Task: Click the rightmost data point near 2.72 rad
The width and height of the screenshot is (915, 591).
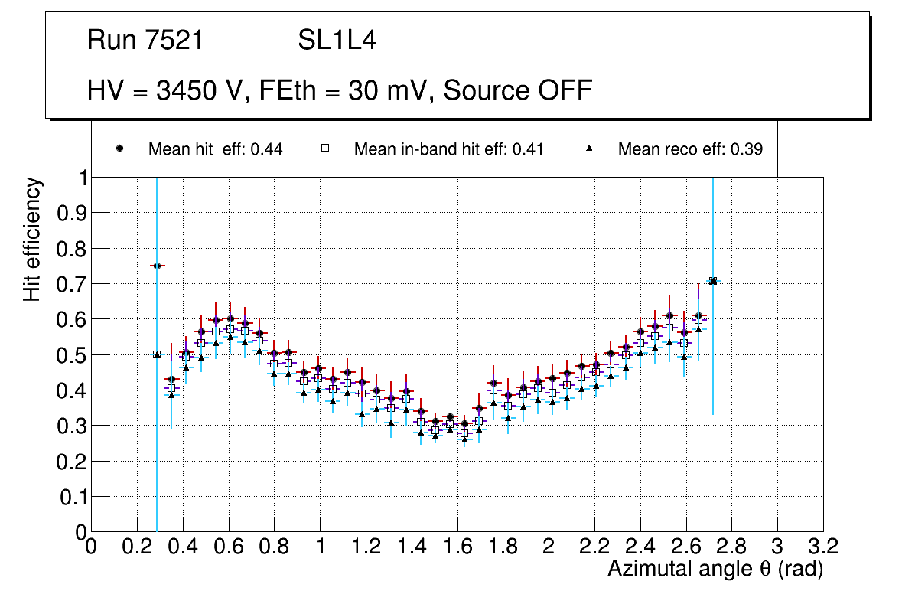Action: pyautogui.click(x=713, y=281)
